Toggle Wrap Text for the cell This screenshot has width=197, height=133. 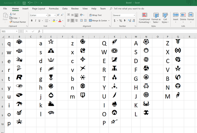point(95,15)
